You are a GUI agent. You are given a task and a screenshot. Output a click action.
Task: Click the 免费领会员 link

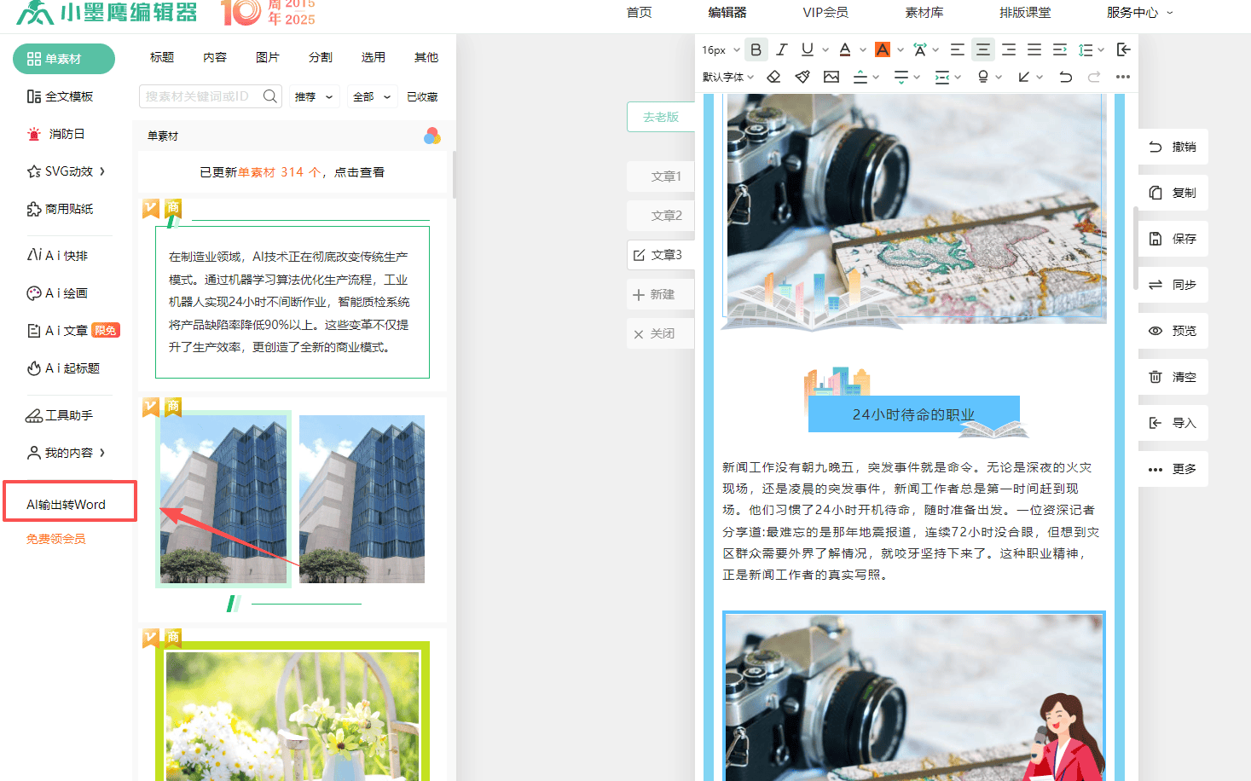(56, 539)
